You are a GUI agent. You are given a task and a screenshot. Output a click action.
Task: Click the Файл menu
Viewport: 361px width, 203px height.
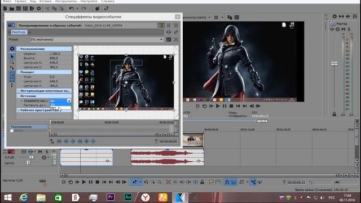click(7, 1)
